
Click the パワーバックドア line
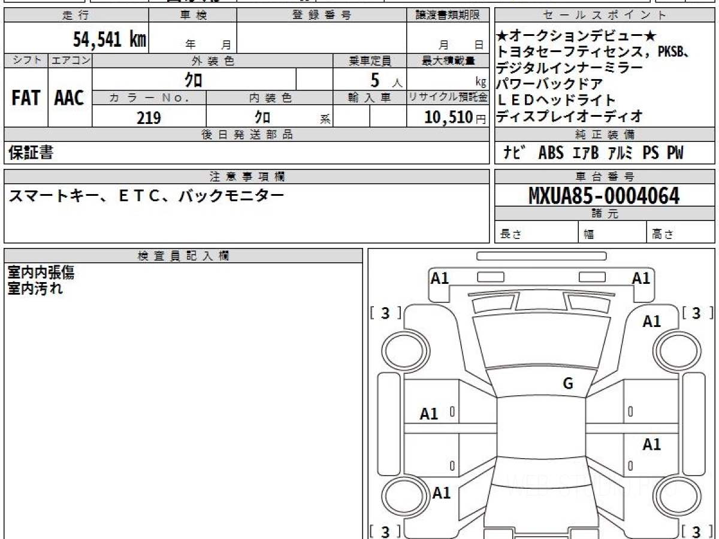coord(549,84)
